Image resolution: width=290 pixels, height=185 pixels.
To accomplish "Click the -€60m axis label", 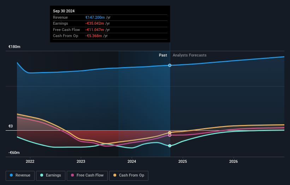I will click(x=14, y=153).
